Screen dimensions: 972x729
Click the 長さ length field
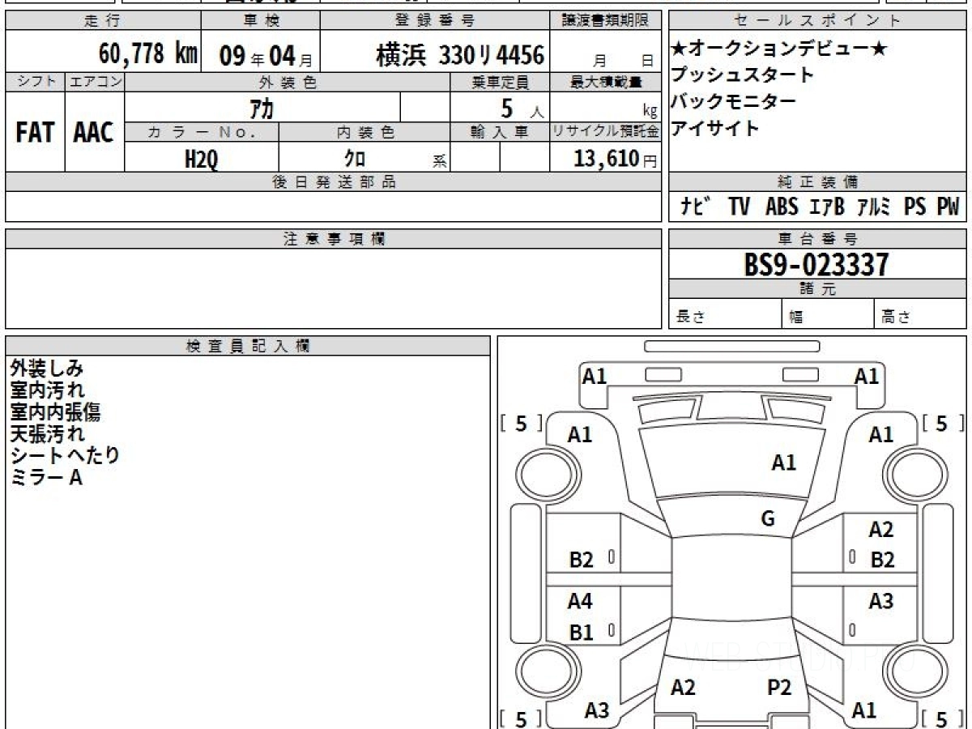pyautogui.click(x=726, y=315)
